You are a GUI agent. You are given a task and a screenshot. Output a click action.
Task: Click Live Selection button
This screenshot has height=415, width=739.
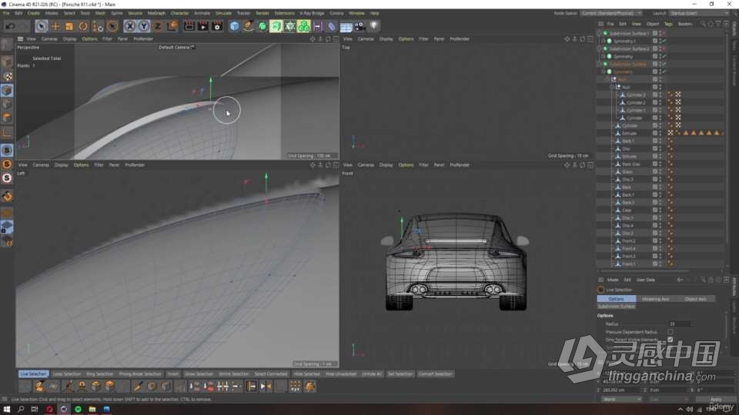click(33, 374)
